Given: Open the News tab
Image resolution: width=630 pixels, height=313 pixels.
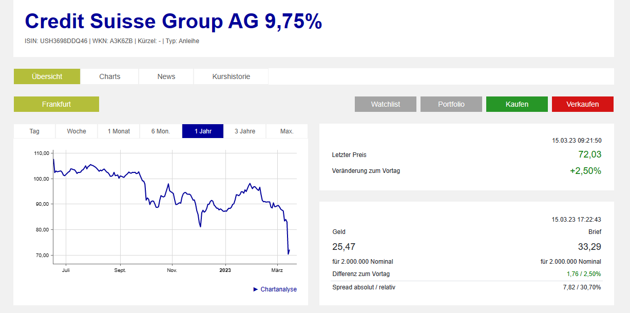Looking at the screenshot, I should click(x=166, y=76).
